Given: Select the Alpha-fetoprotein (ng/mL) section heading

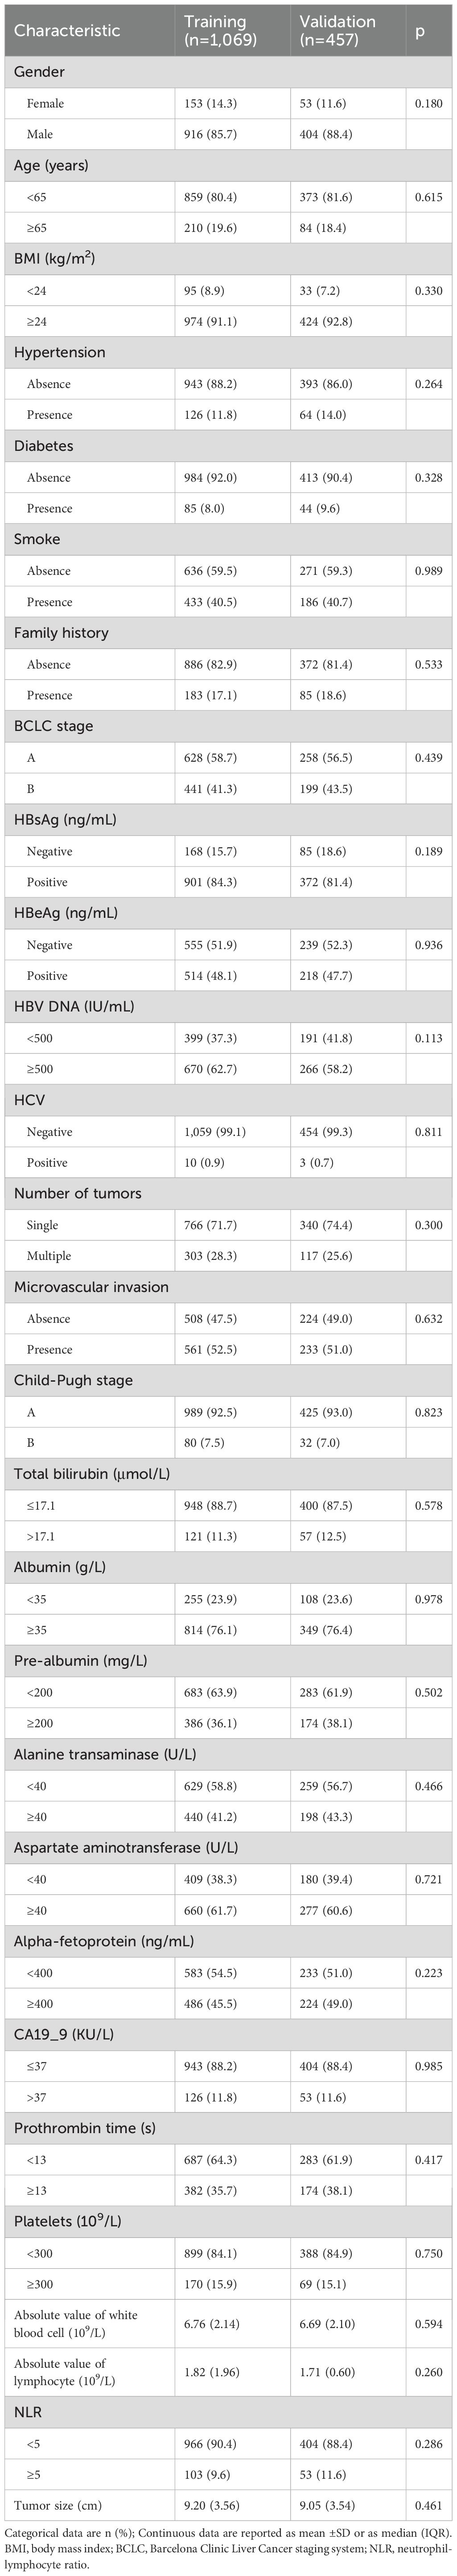Looking at the screenshot, I should pos(104,1941).
